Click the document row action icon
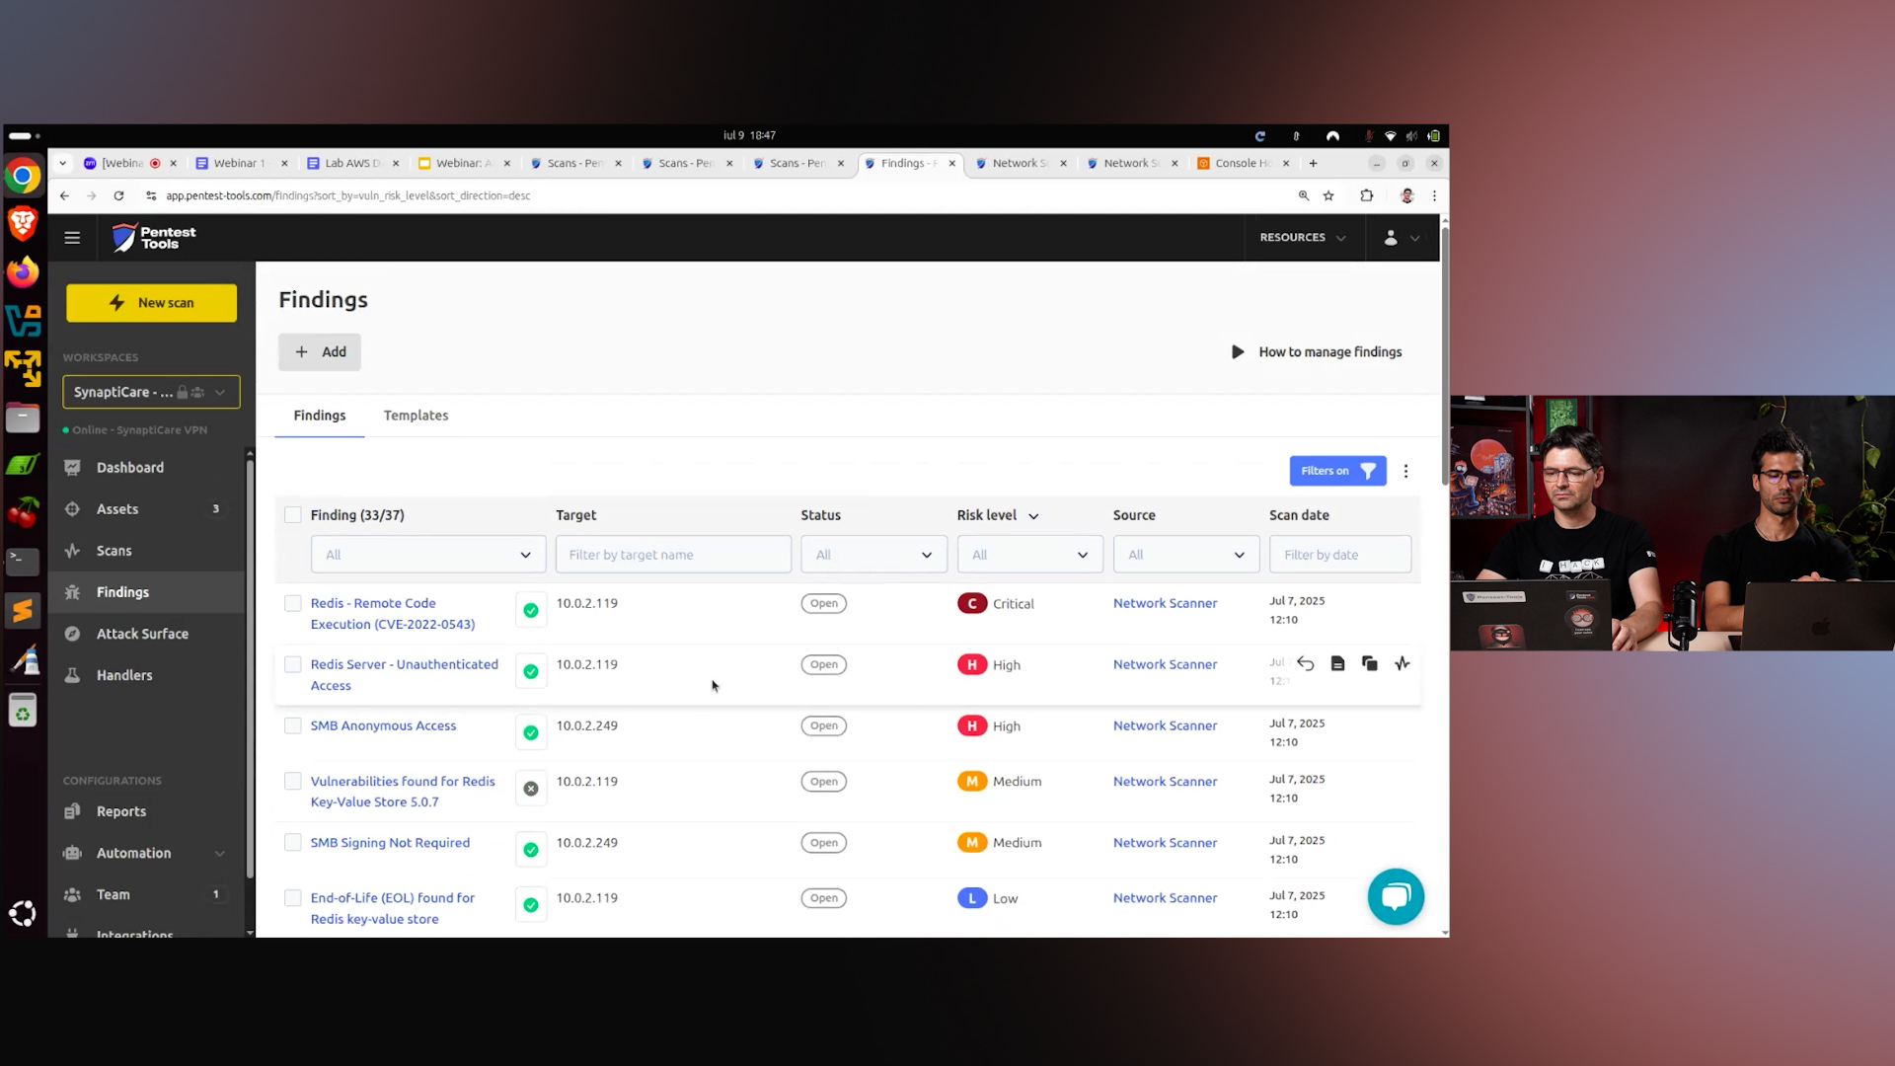This screenshot has height=1066, width=1895. point(1337,664)
